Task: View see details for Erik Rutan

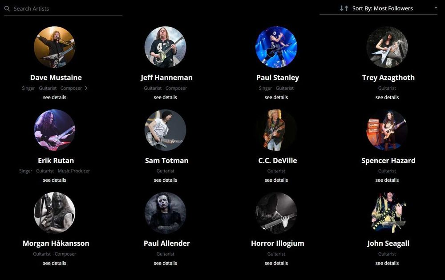Action: 54,180
